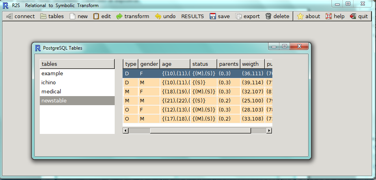Save using the floppy disk icon

pyautogui.click(x=213, y=17)
